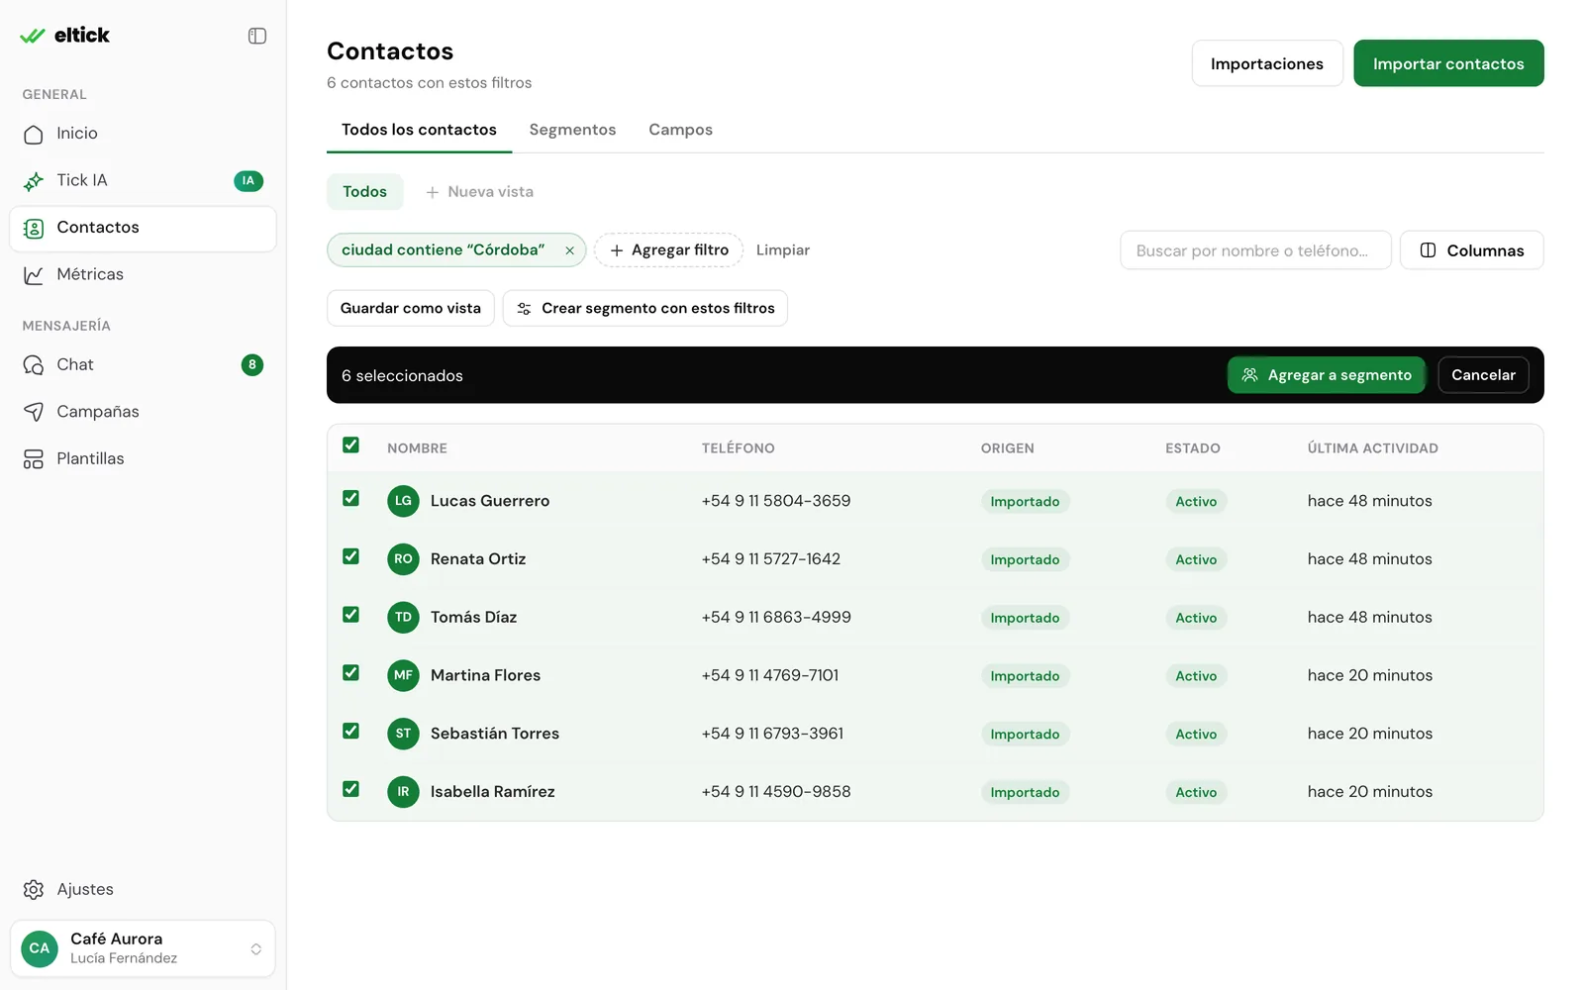Go to Campañas paper plane icon
This screenshot has height=990, width=1584.
pos(34,412)
